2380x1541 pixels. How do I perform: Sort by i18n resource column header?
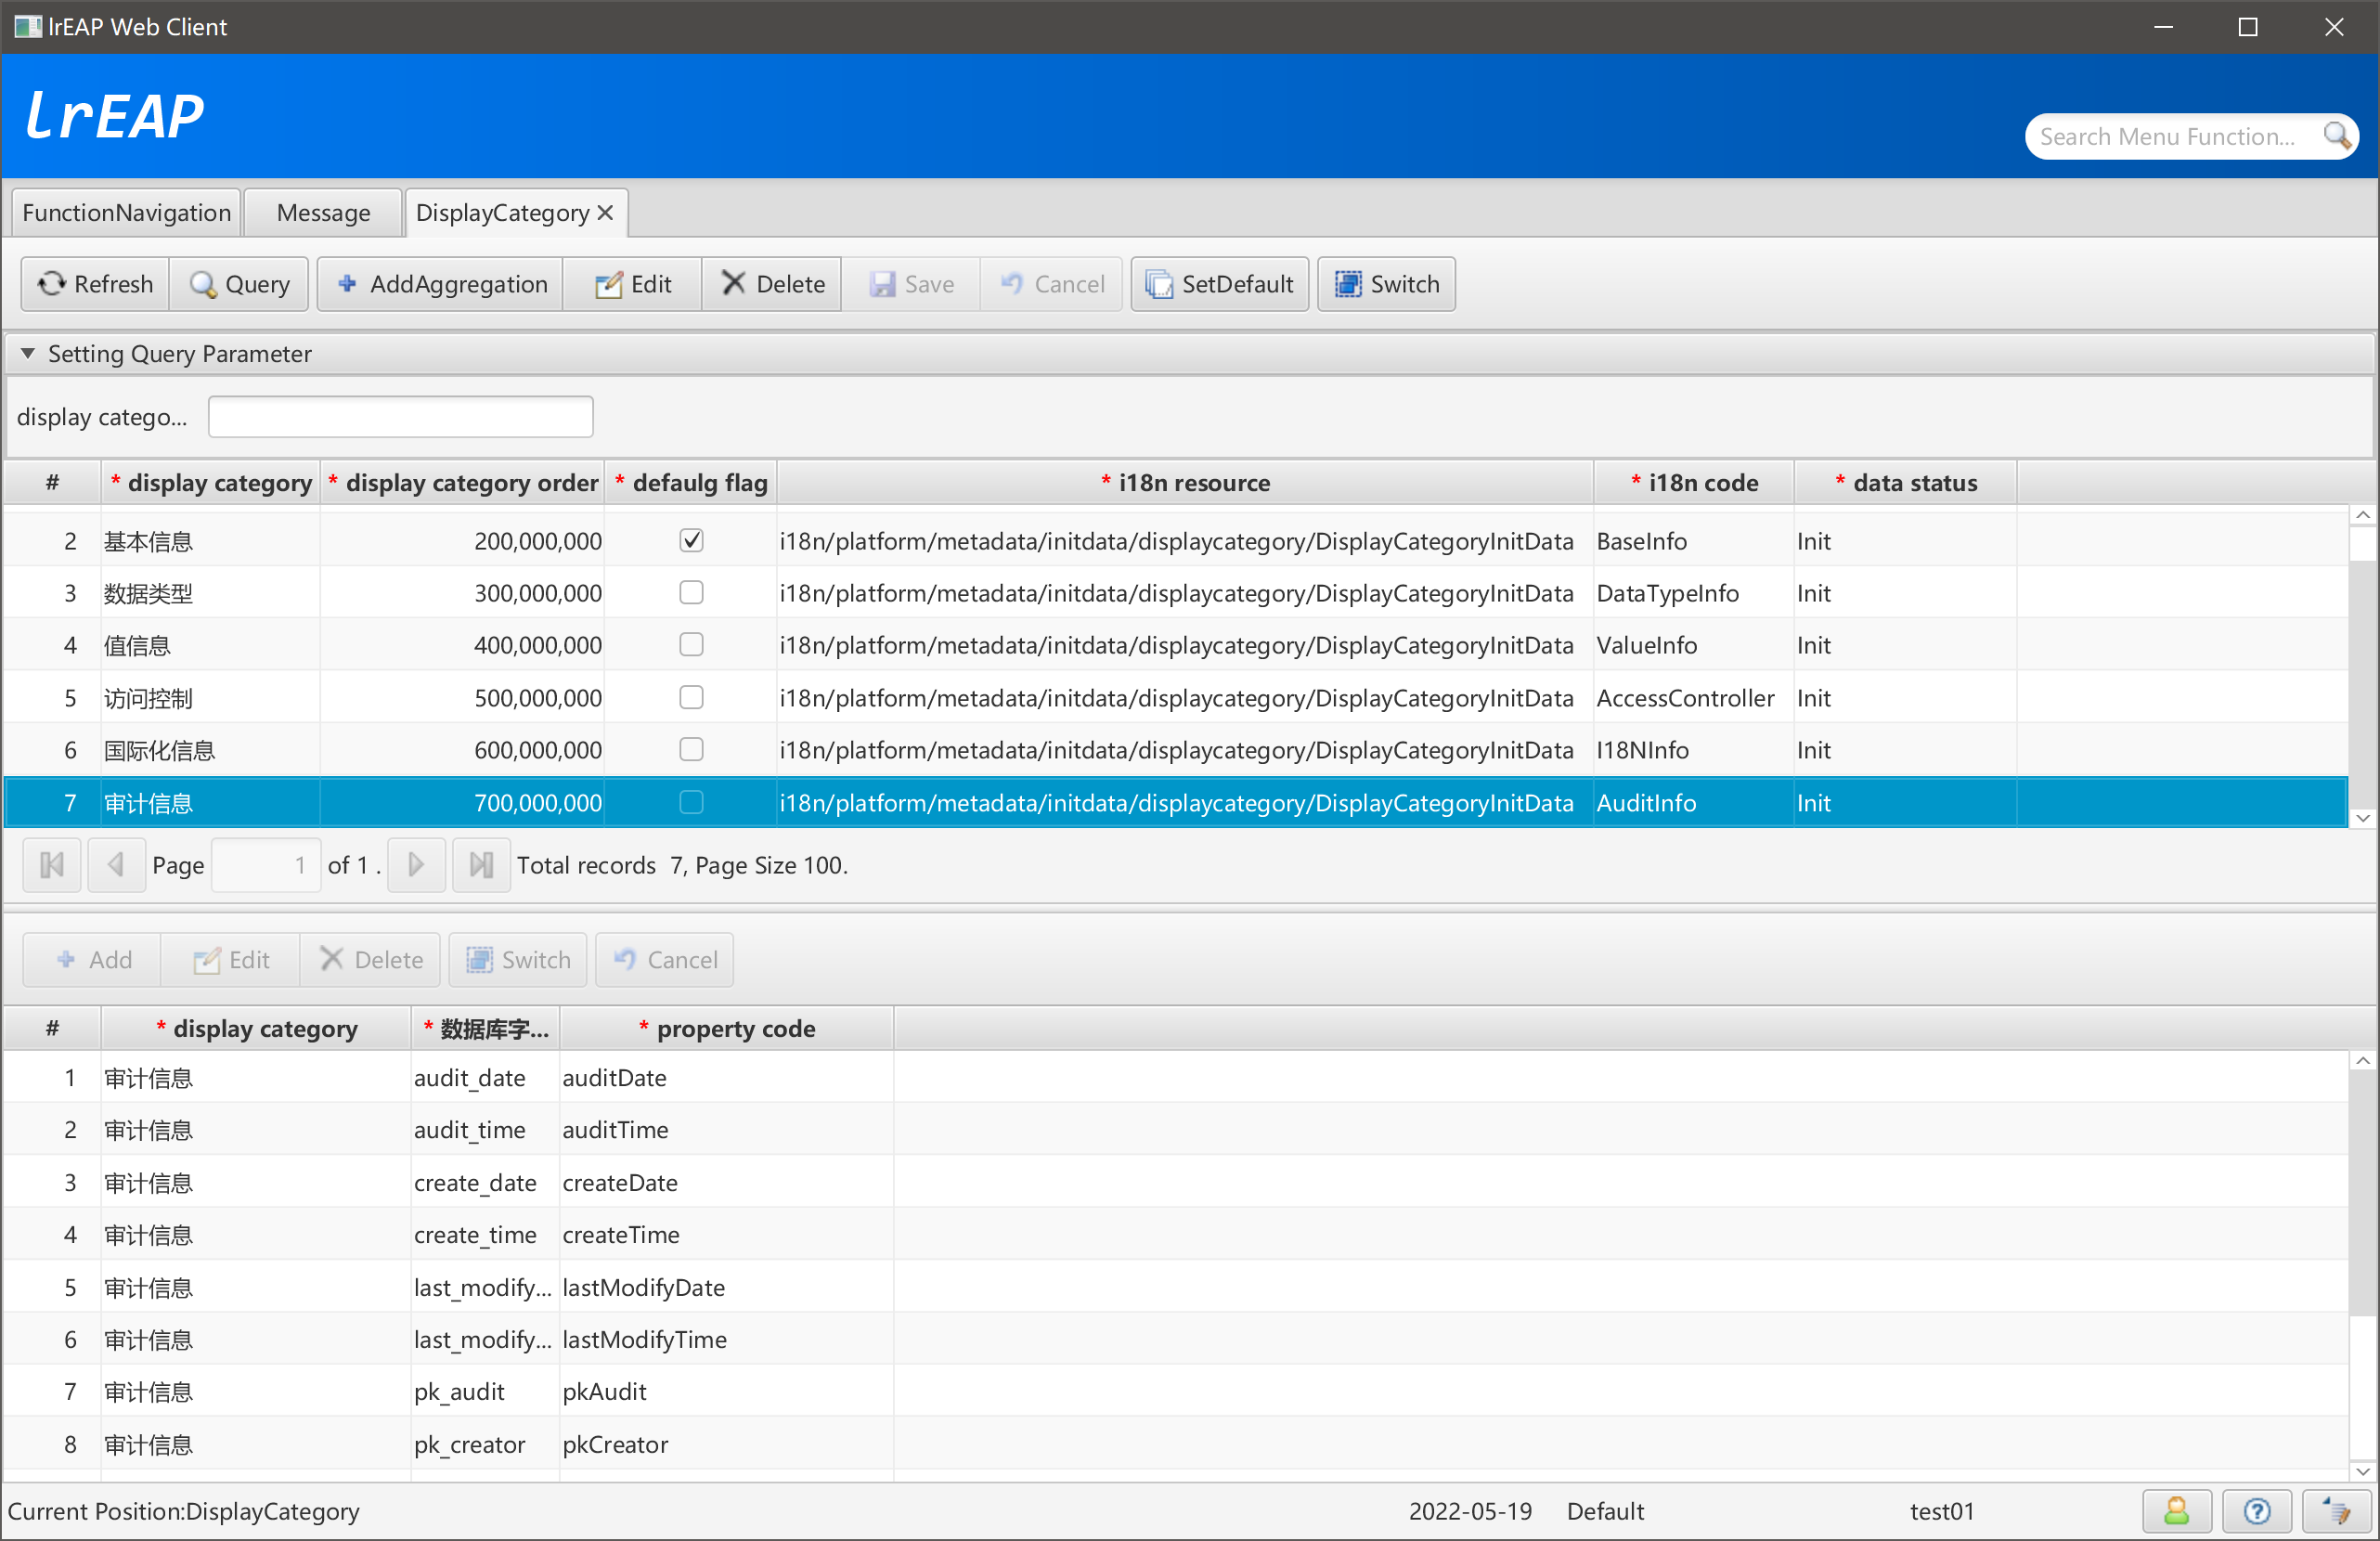tap(1184, 483)
